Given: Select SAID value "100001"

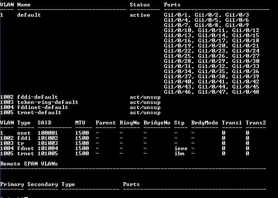Looking at the screenshot, I should (47, 133).
